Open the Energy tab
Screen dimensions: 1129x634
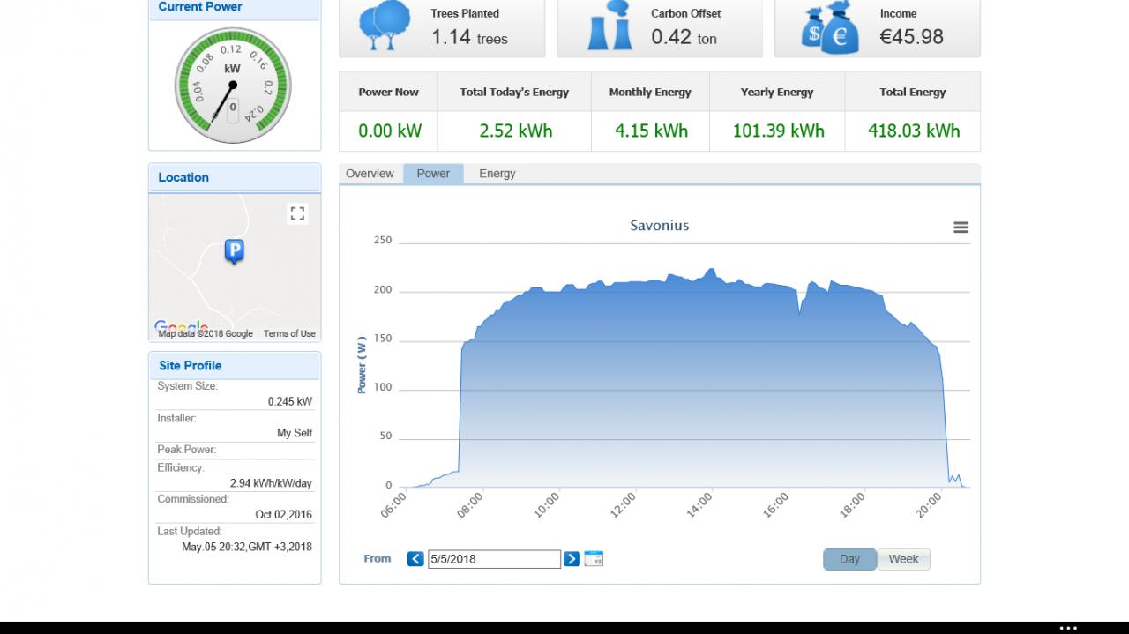click(497, 174)
